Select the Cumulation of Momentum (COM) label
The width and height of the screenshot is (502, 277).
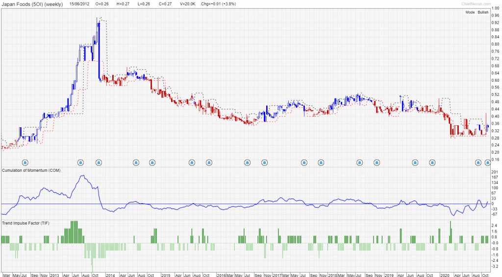pos(31,171)
